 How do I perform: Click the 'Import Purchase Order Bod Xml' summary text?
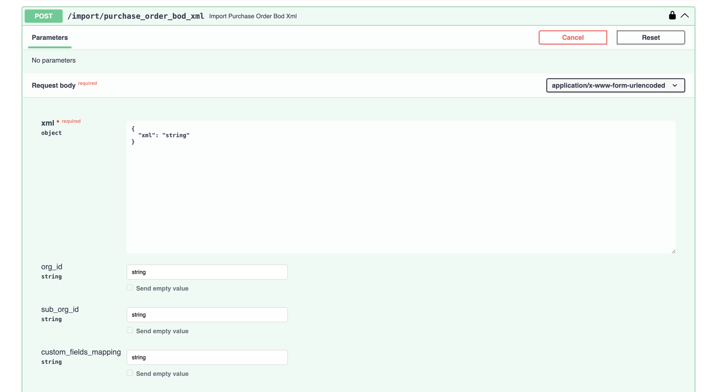tap(253, 16)
